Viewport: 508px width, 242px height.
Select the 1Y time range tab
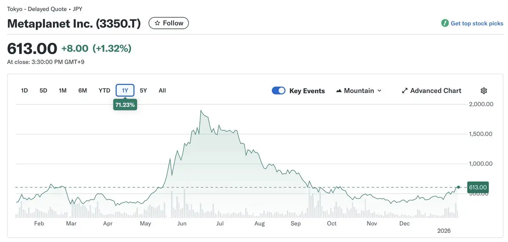[x=125, y=91]
